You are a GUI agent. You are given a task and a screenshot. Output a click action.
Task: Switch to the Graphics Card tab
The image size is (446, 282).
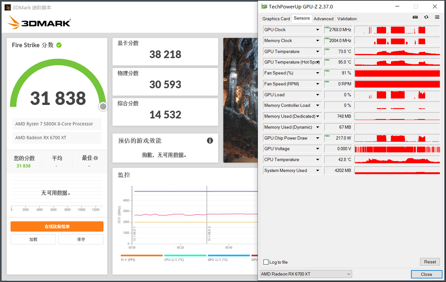point(276,18)
